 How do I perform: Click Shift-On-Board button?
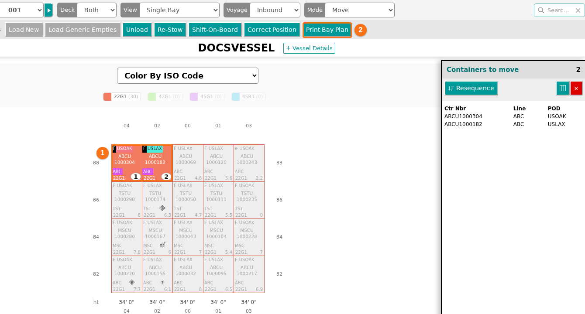coord(215,30)
